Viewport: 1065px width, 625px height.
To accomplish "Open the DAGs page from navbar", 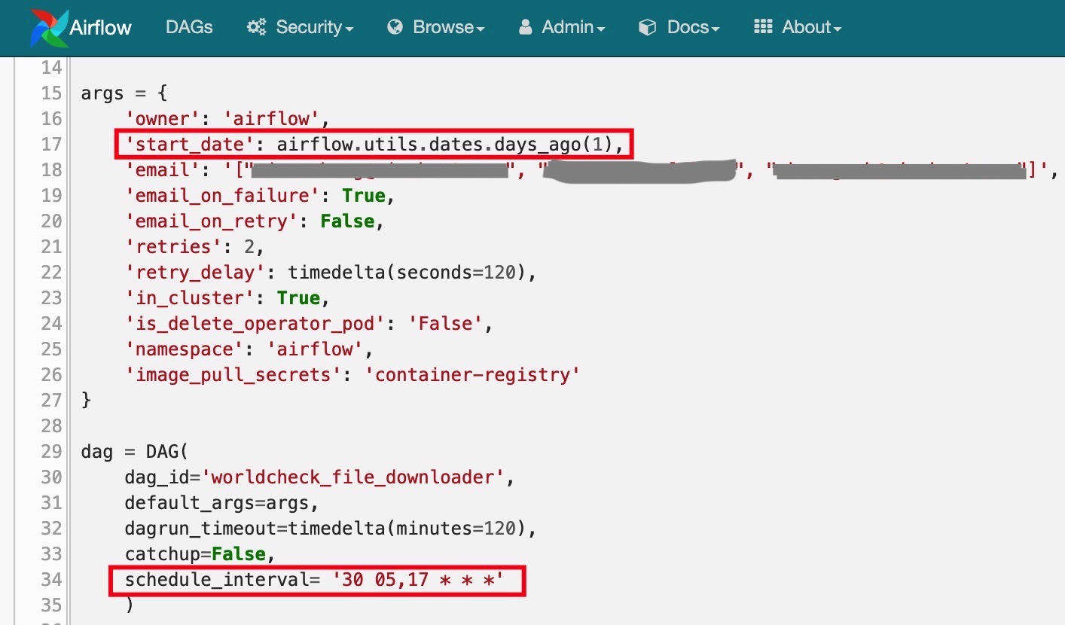I will (x=189, y=28).
